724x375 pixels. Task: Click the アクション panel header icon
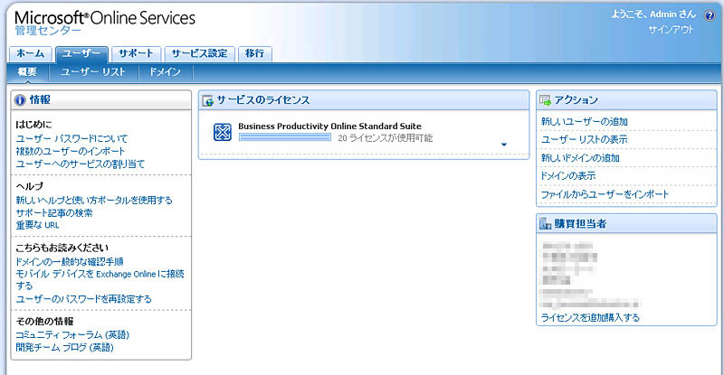(x=546, y=99)
